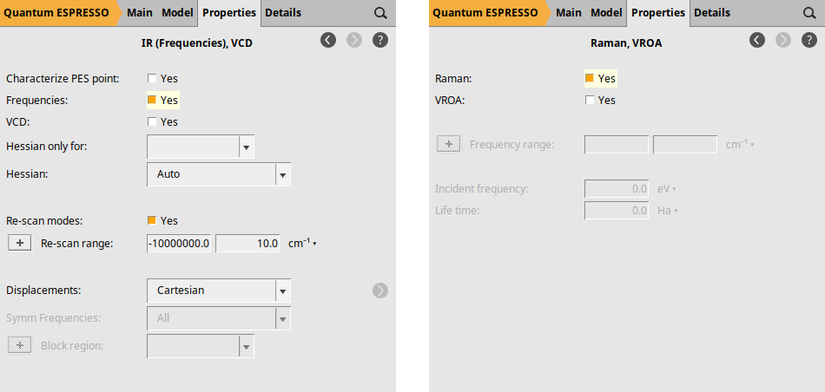Open help for Raman, VROA panel
825x392 pixels.
[808, 41]
